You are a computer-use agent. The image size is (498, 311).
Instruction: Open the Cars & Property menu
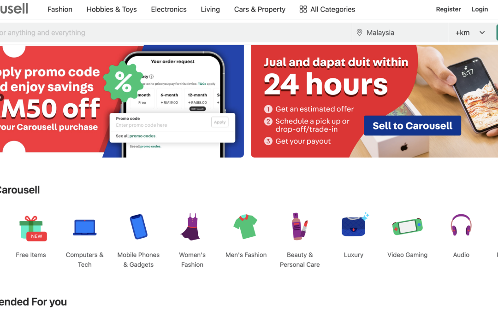[260, 9]
